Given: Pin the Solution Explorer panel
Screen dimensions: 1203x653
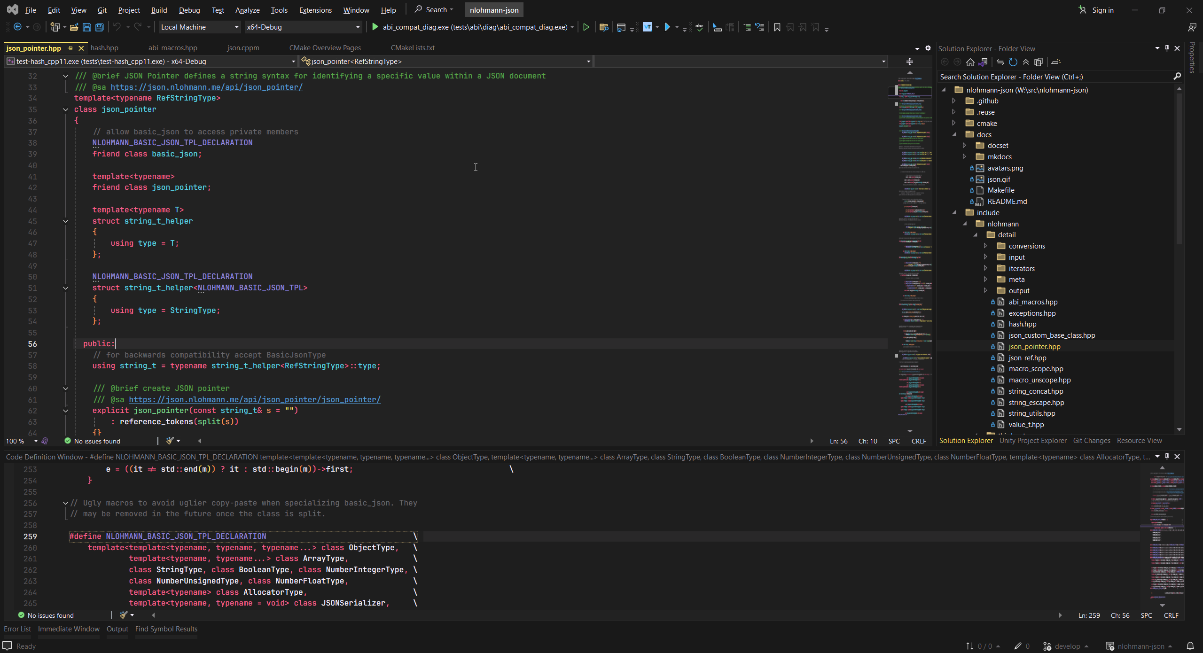Looking at the screenshot, I should 1167,48.
